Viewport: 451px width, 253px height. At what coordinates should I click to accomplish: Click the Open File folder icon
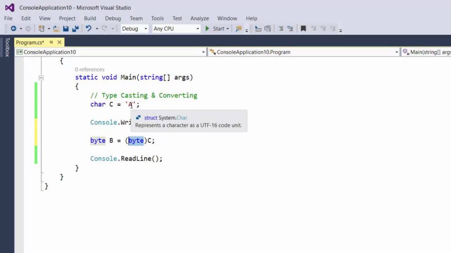(56, 29)
